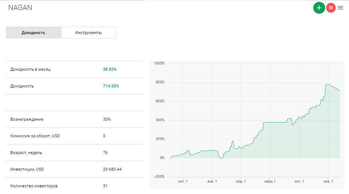This screenshot has height=194, width=349.
Task: Click the NAGAN strategy title
Action: tap(20, 8)
